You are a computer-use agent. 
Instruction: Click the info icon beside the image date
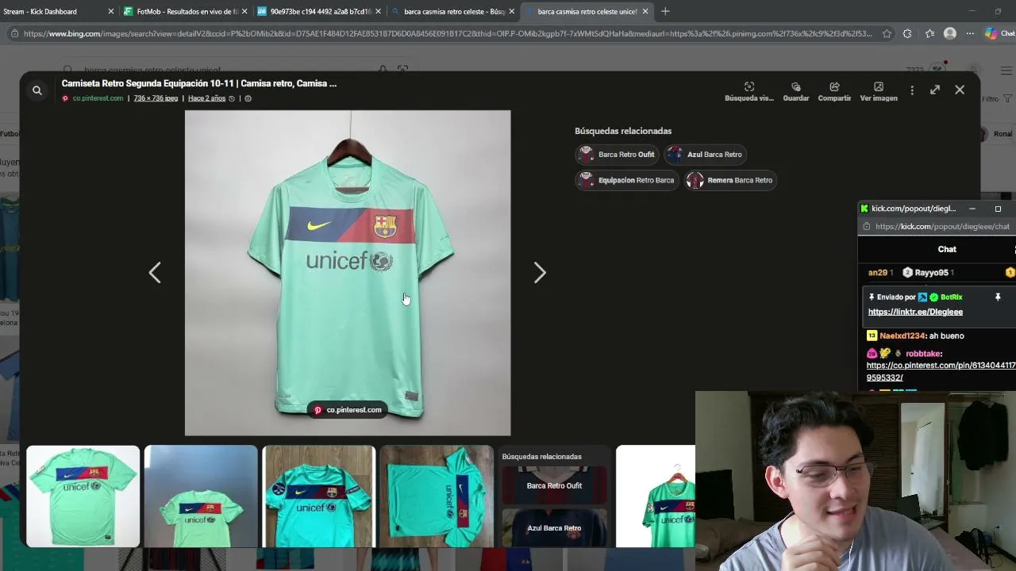click(248, 98)
